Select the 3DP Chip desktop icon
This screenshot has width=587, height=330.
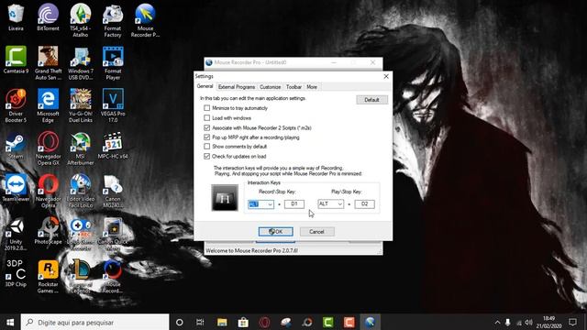coord(16,273)
